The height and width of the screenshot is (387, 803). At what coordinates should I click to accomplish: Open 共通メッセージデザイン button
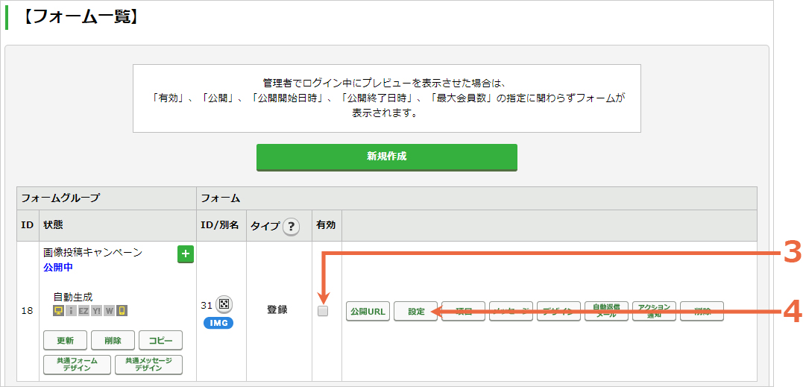pyautogui.click(x=148, y=365)
